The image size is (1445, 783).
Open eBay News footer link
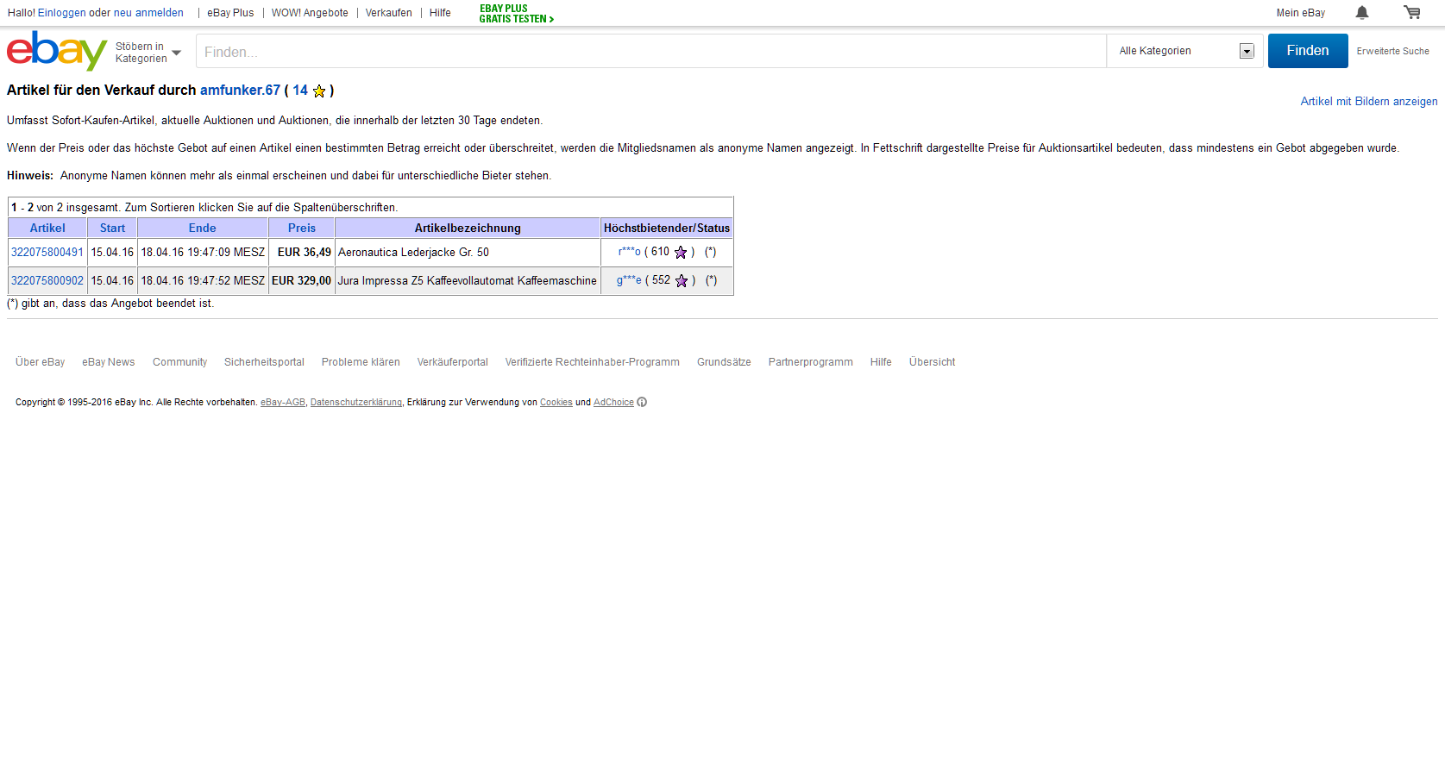(x=109, y=362)
